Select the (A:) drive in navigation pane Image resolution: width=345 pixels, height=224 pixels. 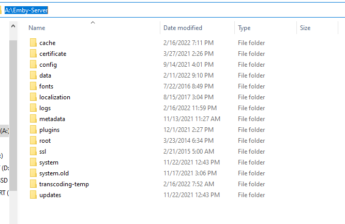coord(5,131)
